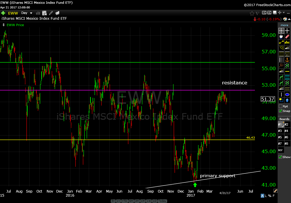Open the folder icon in top toolbar
Viewport: 291px width, 203px height.
57,13
